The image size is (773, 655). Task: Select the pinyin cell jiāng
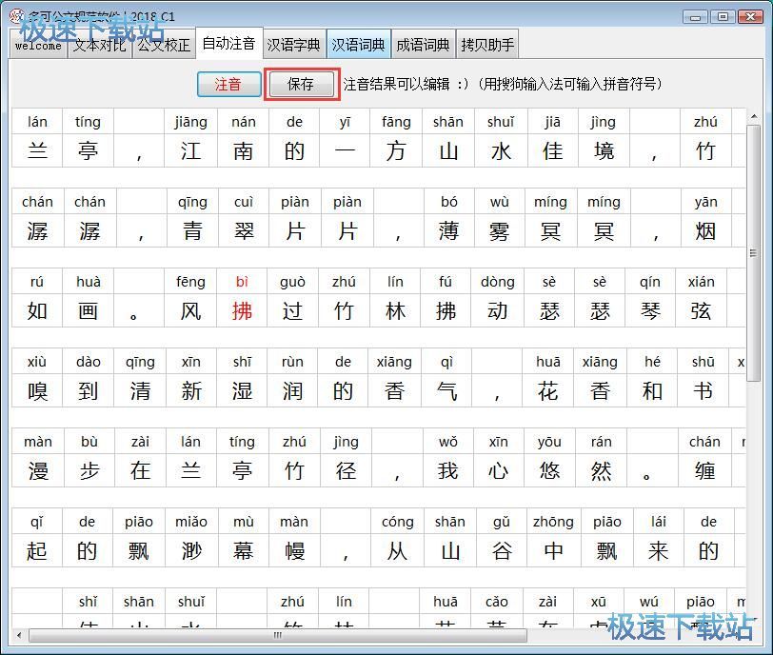tap(191, 122)
